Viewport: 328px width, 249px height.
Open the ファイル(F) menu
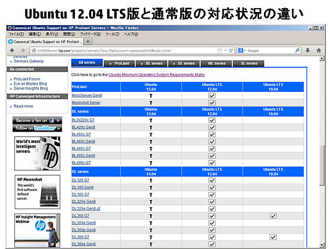[16, 34]
